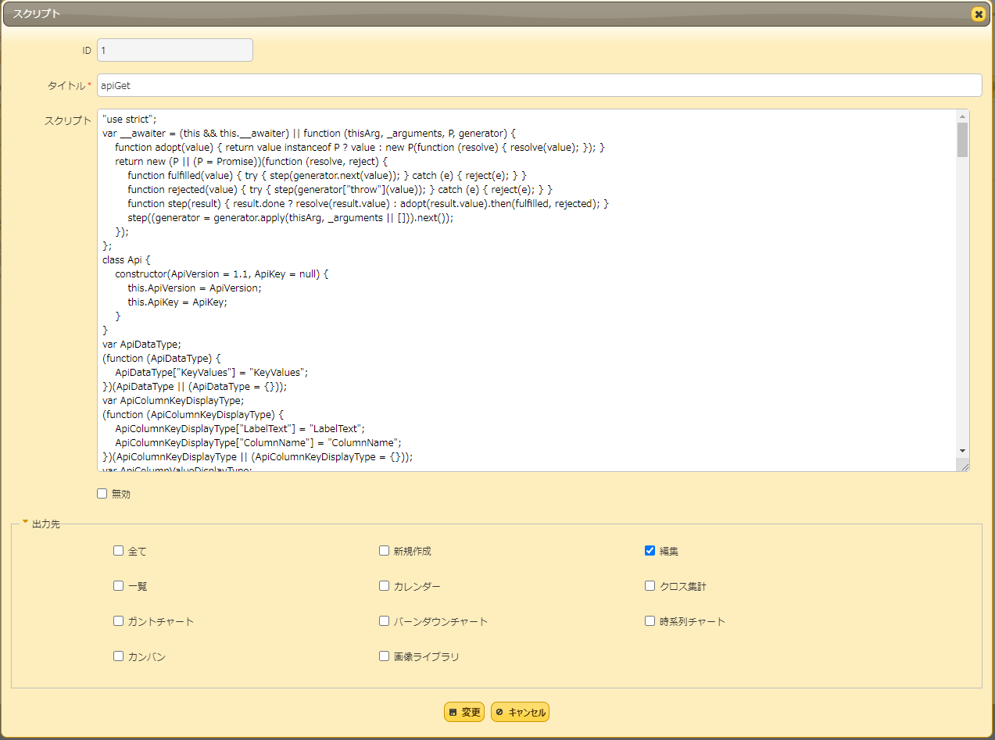The image size is (995, 740).
Task: Click the 変更 (save) button
Action: click(463, 712)
